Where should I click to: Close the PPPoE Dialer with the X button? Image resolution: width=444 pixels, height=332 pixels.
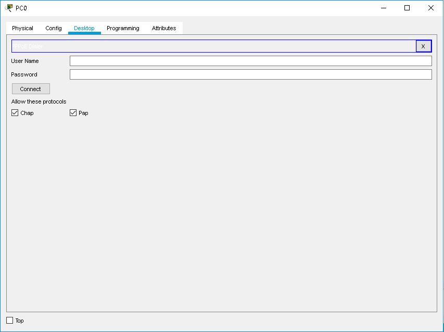click(423, 46)
